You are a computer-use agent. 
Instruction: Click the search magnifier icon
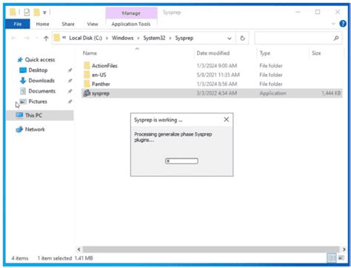(x=336, y=38)
